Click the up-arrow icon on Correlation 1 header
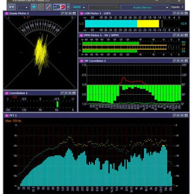193x194 pixels. 66,93
